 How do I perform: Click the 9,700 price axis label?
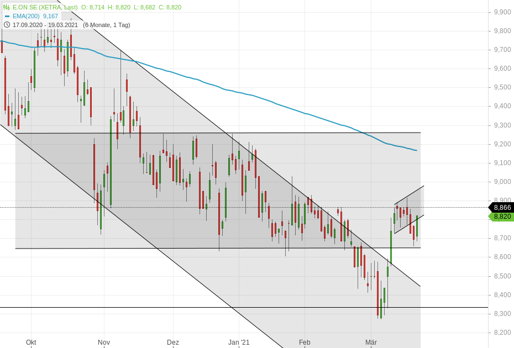tap(502, 50)
